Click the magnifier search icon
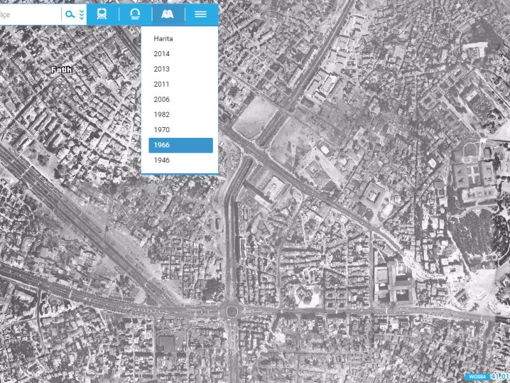The height and width of the screenshot is (383, 510). (x=71, y=14)
